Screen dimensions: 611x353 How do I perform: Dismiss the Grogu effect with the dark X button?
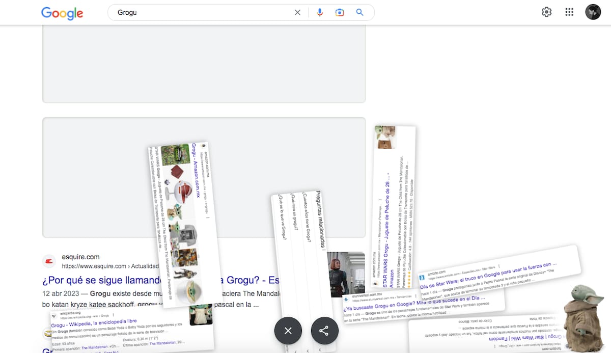click(288, 331)
